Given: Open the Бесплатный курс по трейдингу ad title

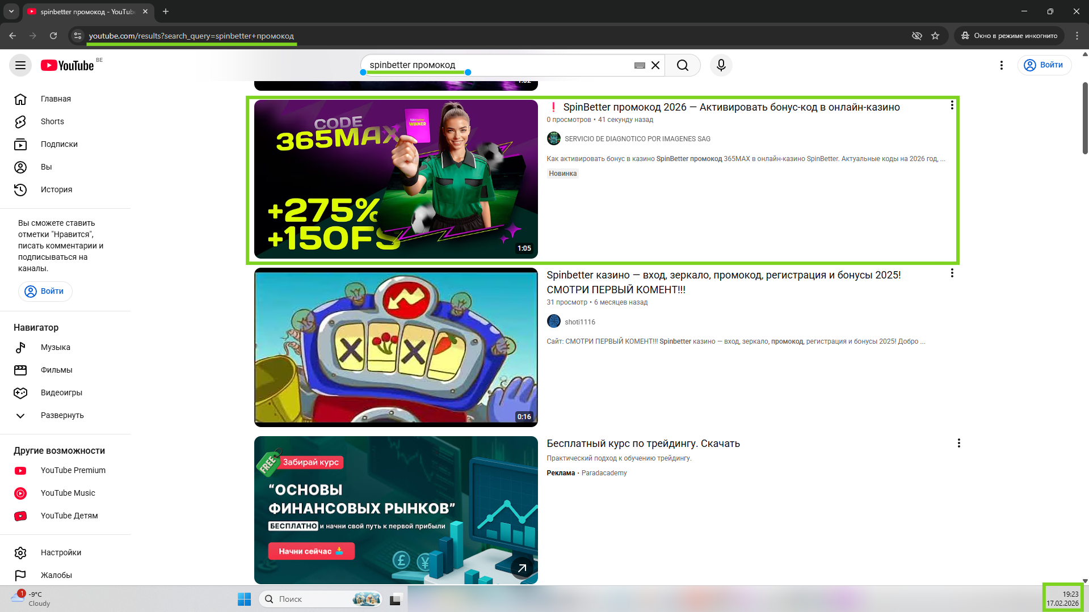Looking at the screenshot, I should [643, 444].
